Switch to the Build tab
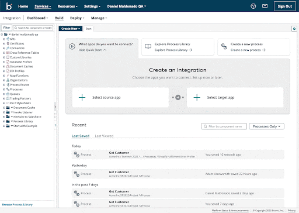This screenshot has height=213, width=299. point(59,18)
